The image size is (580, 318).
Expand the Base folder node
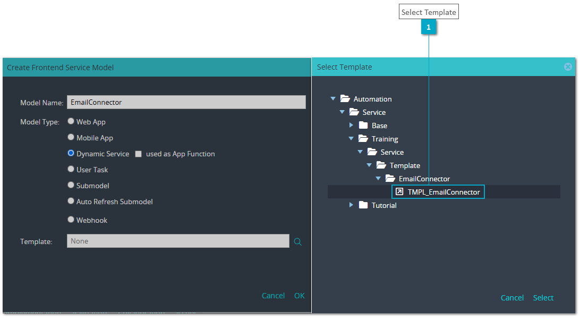click(x=351, y=125)
